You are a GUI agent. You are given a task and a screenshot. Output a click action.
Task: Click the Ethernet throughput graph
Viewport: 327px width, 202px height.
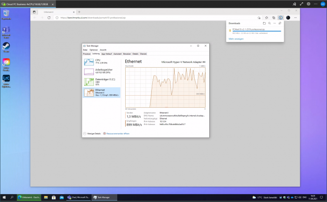[165, 87]
